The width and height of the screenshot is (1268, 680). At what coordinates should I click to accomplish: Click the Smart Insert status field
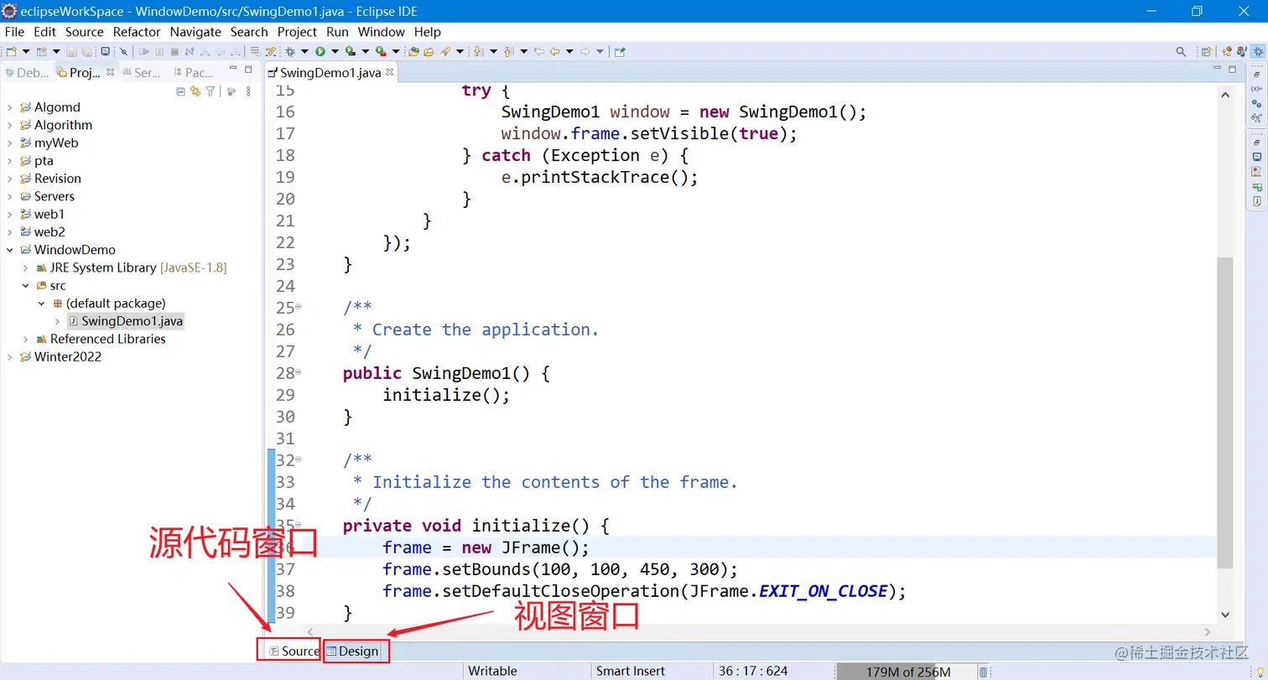click(x=631, y=671)
